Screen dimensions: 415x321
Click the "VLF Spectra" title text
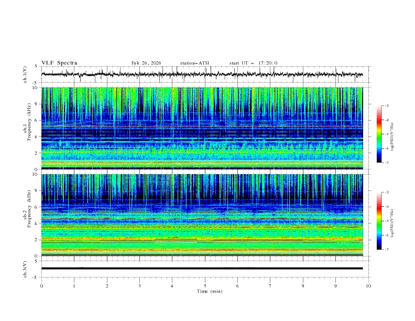(x=59, y=63)
